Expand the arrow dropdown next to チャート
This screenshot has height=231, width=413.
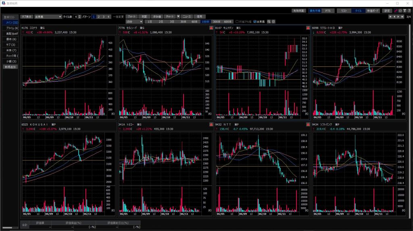pos(178,16)
